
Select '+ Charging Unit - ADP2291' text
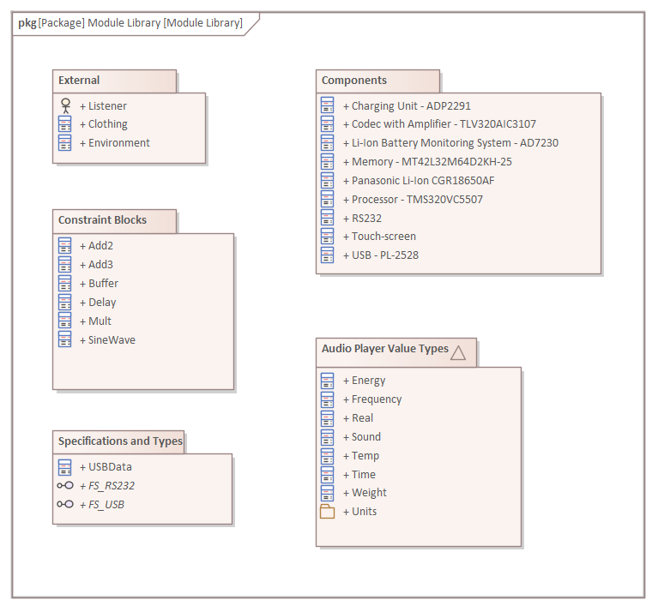pos(407,106)
